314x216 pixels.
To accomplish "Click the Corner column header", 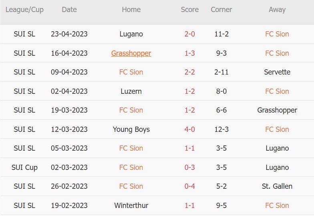I will 221,10.
